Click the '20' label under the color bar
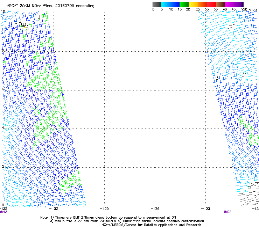Image resolution: width=259 pixels, height=227 pixels. (x=188, y=9)
